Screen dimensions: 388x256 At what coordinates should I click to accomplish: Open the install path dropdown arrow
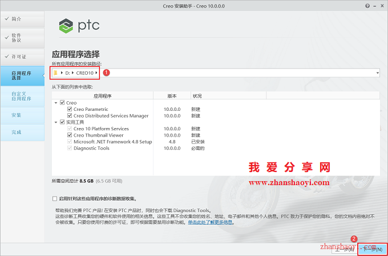pos(377,73)
